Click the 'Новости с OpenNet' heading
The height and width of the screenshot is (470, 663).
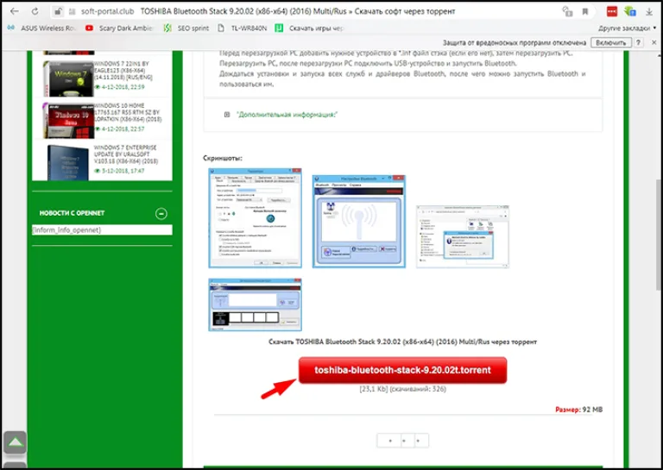72,213
